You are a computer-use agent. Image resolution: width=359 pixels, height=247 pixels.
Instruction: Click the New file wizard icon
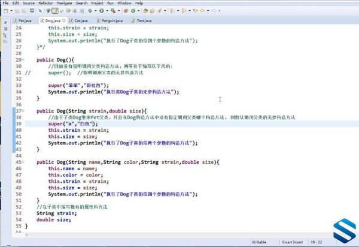pyautogui.click(x=6, y=11)
